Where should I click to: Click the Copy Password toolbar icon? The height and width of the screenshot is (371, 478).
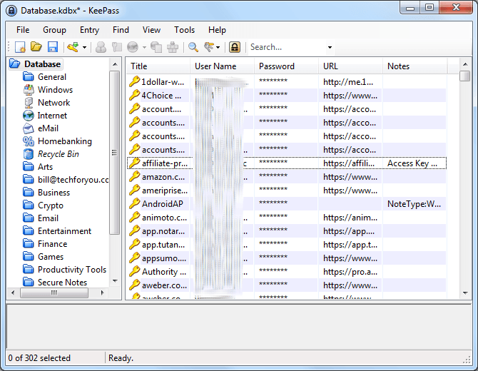coord(117,47)
